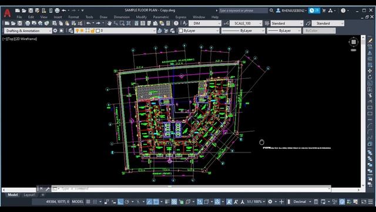This screenshot has width=376, height=212.
Task: Click the Cut icon in Standard toolbar
Action: [x=55, y=24]
